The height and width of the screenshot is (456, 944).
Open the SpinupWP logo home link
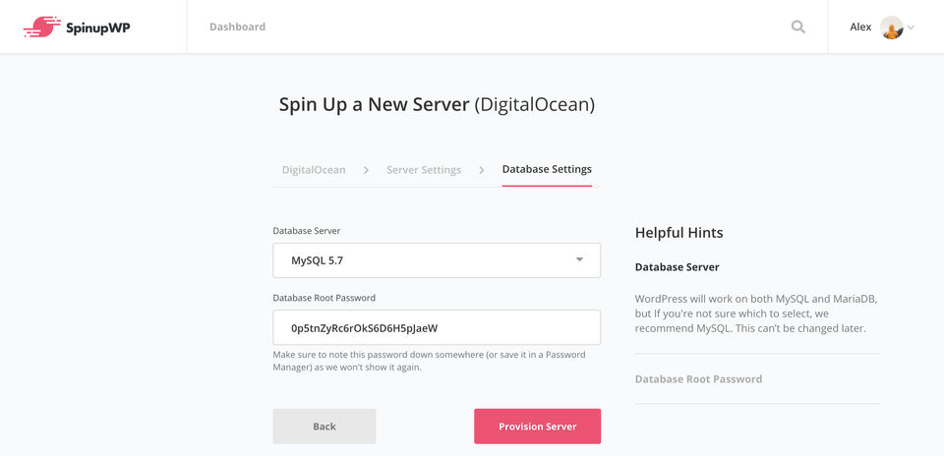point(77,28)
